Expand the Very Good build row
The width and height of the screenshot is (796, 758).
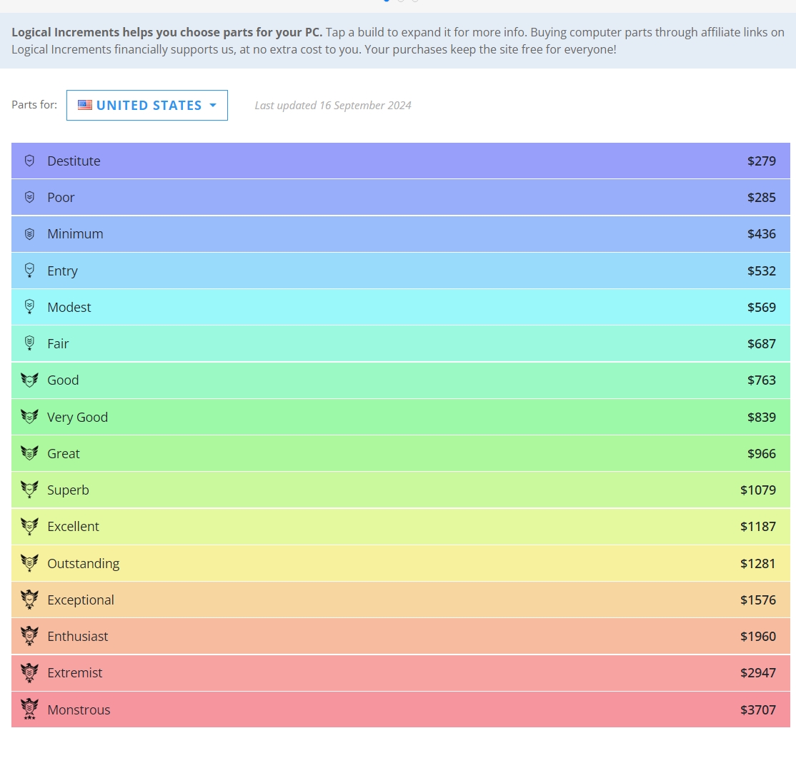point(400,417)
